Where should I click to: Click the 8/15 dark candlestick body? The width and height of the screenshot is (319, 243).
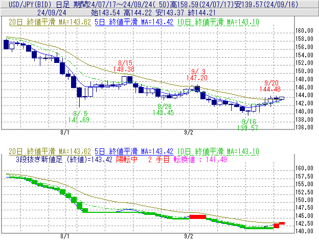pyautogui.click(x=130, y=79)
